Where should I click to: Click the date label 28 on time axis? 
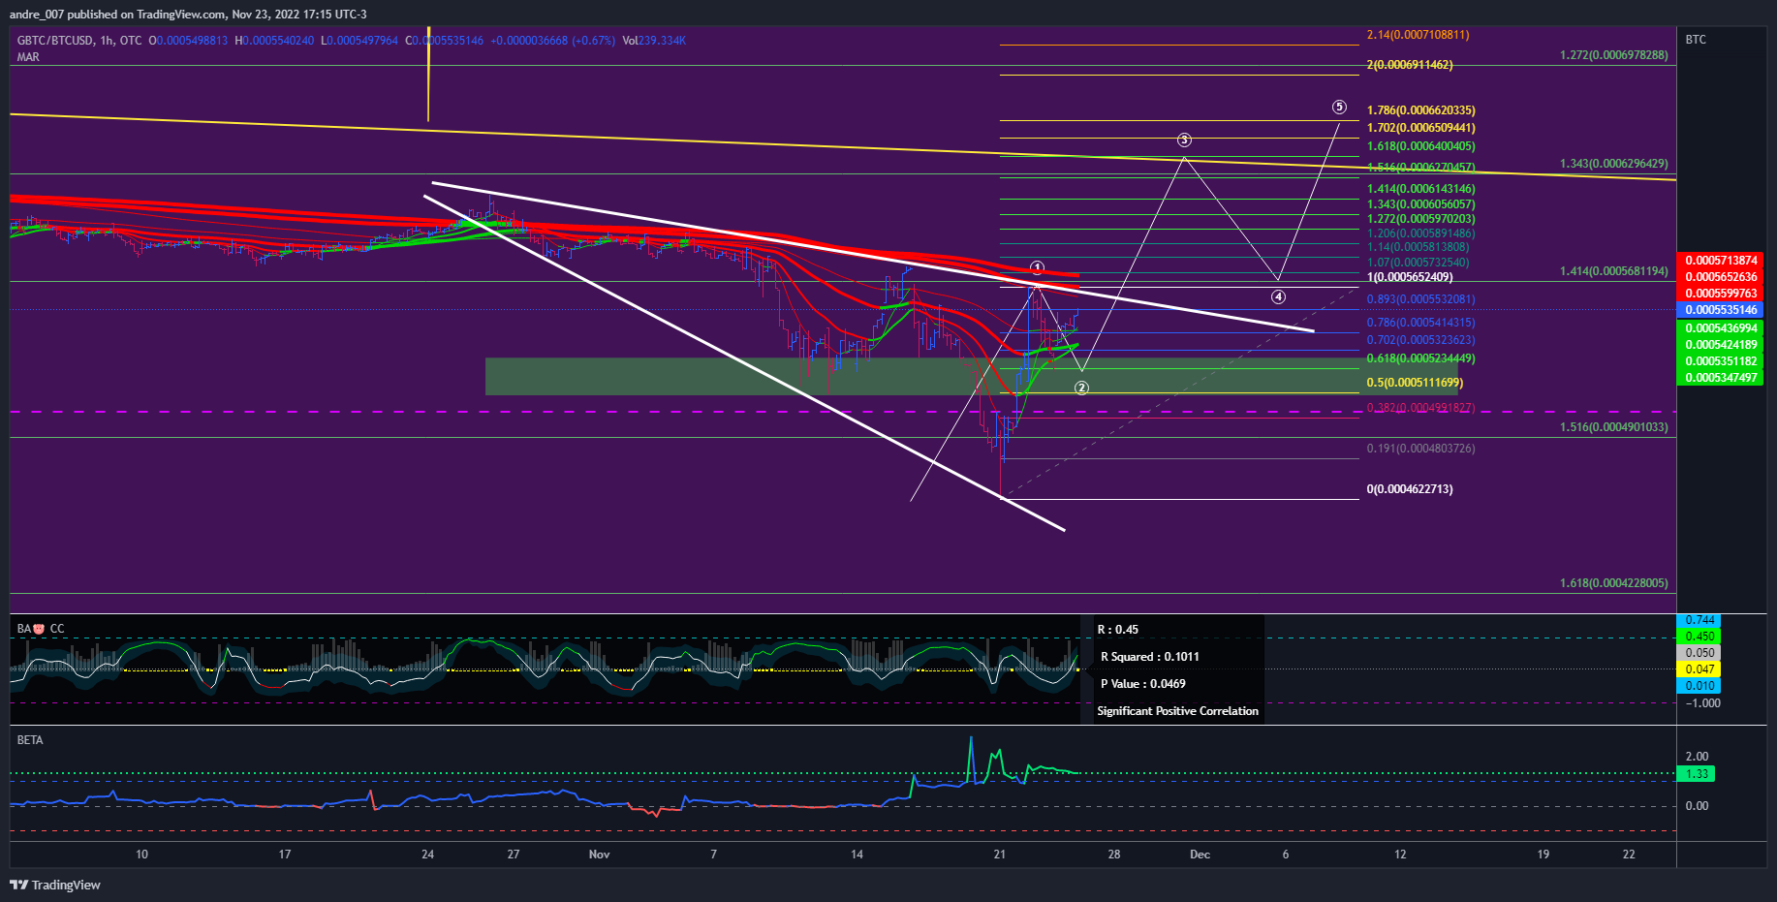pos(1114,855)
